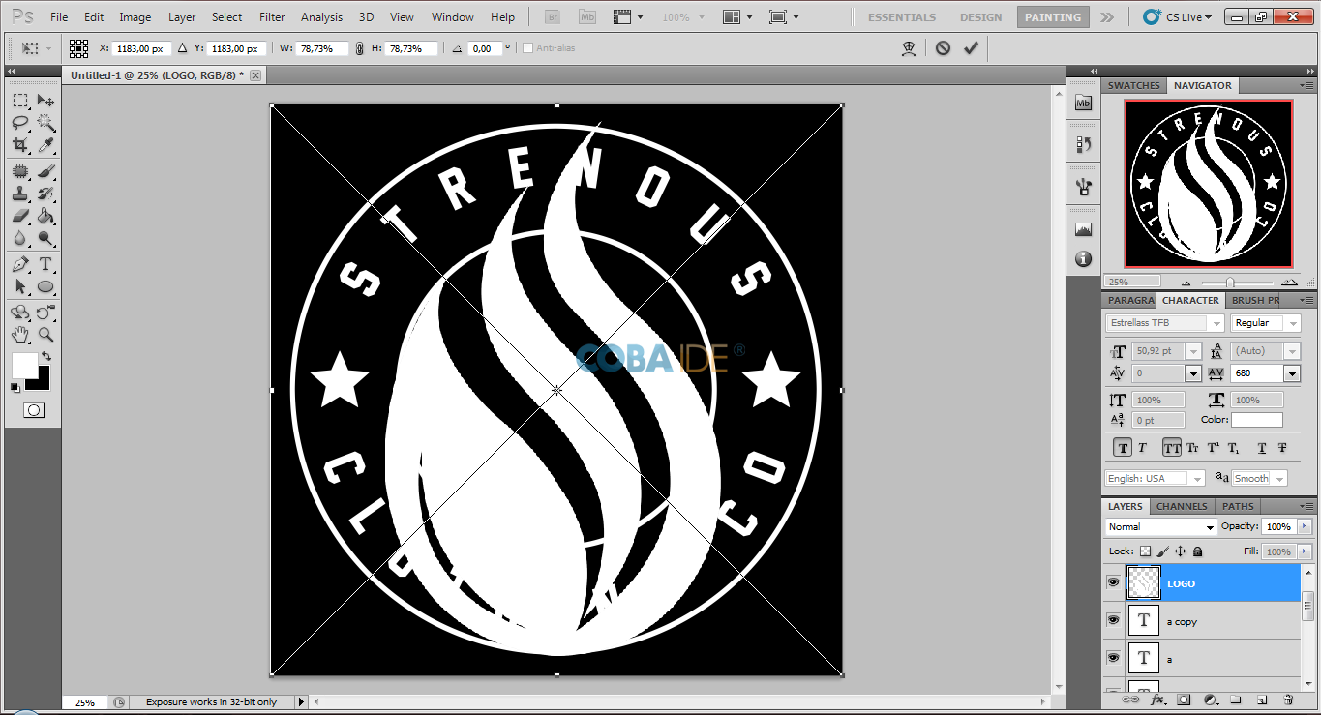The image size is (1321, 715).
Task: Select the Dodge tool
Action: (45, 238)
